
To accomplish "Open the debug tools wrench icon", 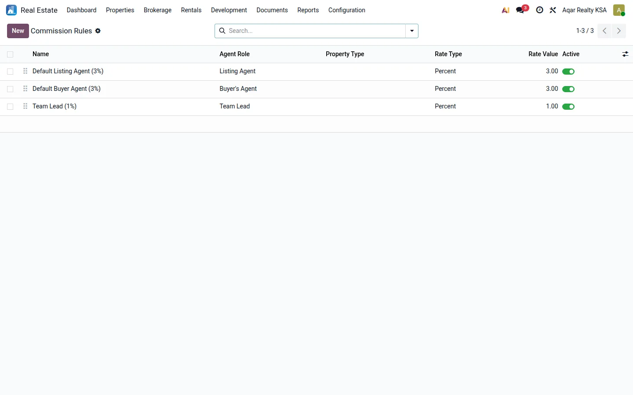I will click(x=553, y=10).
